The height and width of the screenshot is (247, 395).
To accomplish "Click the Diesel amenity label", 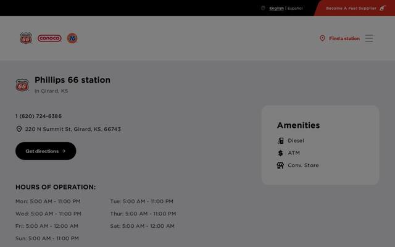I will coord(296,141).
